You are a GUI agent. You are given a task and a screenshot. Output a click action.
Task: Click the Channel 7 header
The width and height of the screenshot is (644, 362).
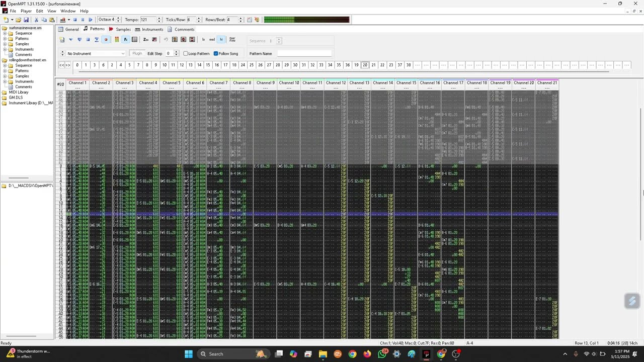point(218,83)
